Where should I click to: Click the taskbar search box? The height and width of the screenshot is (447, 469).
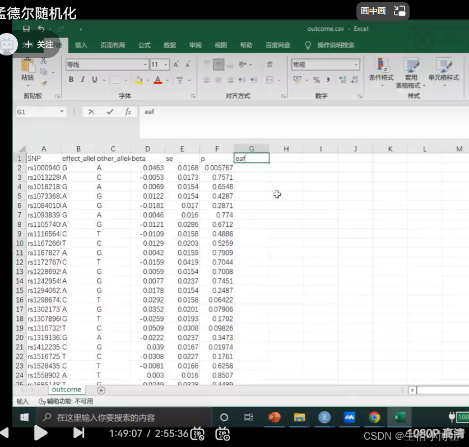tap(124, 418)
